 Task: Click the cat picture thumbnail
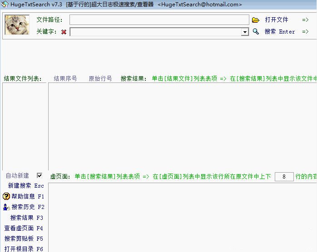pos(17,24)
